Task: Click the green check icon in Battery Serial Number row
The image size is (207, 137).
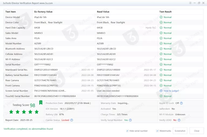Action: [x=161, y=75]
